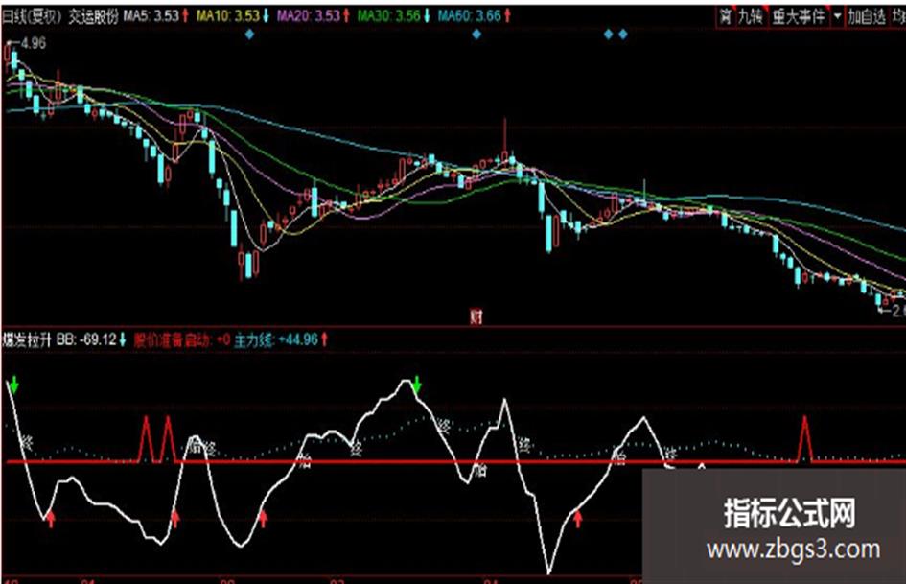
Task: Click the yellow MA10: 3.53 label
Action: (x=227, y=16)
